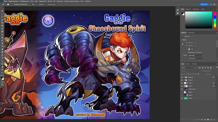Open the Color panel flyout menu
This screenshot has height=122, width=218.
point(217,9)
